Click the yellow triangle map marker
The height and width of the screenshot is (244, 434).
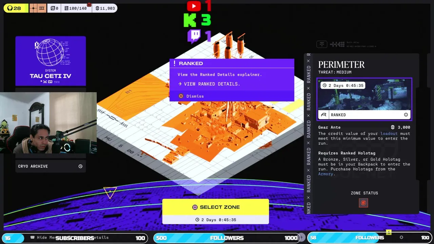point(110,192)
